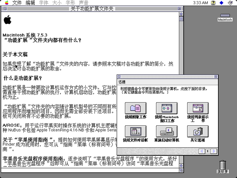Close the 迅捷 guide window

coord(119,77)
